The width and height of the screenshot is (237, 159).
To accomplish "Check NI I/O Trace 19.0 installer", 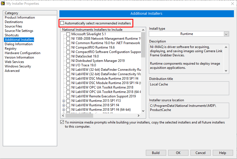I will point(68,65).
